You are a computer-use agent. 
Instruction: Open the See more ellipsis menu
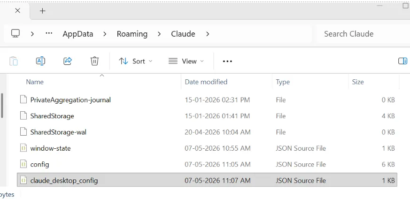(x=227, y=61)
